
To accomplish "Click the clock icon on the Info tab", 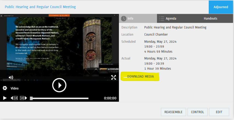I will tap(124, 19).
